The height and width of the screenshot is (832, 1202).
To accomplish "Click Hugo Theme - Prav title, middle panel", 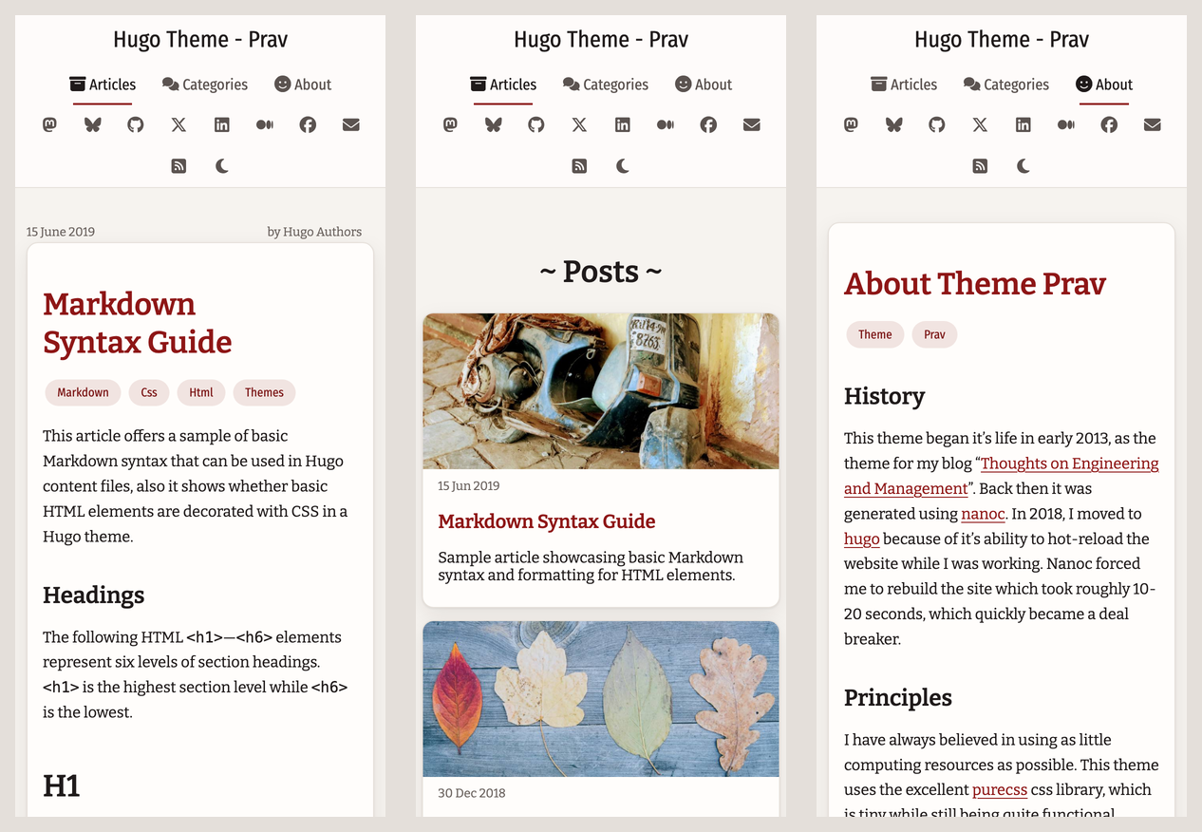I will [601, 40].
